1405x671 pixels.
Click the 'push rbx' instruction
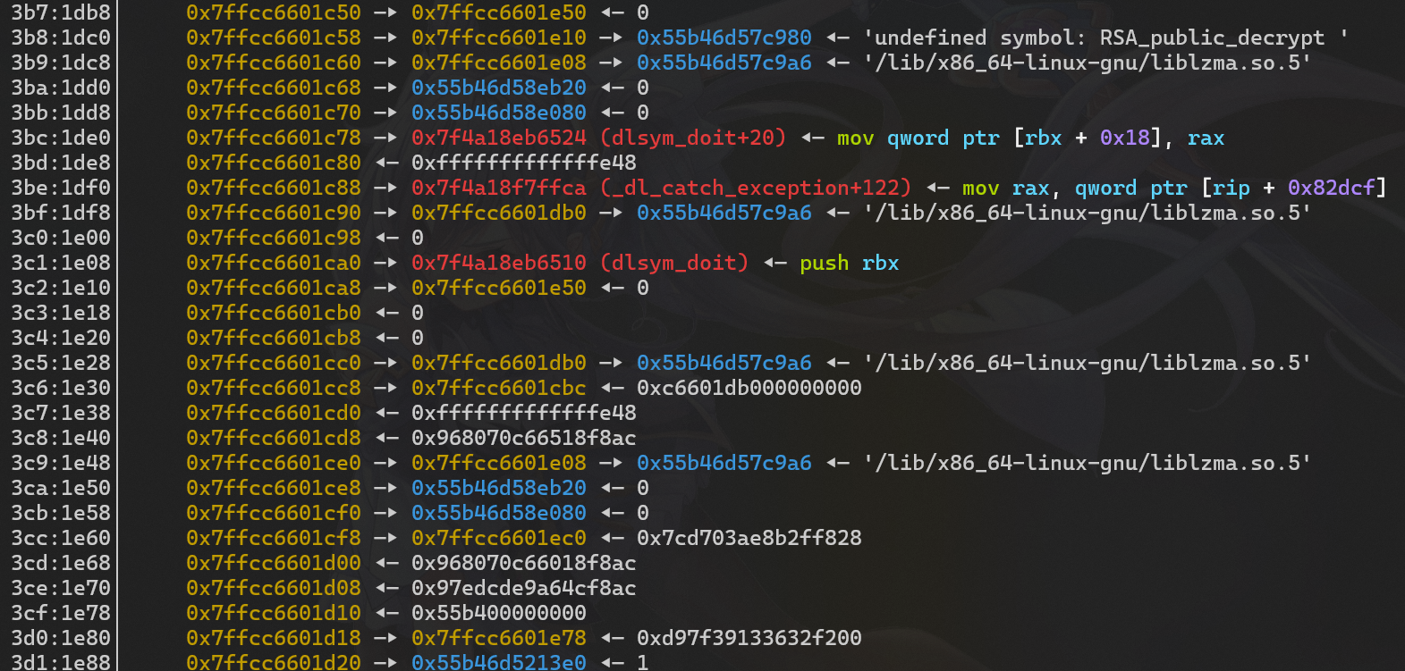coord(849,263)
